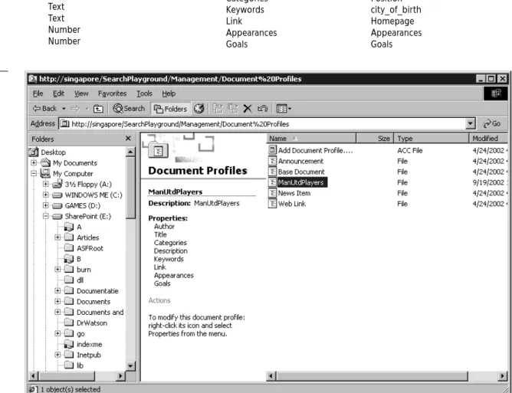
Task: Click the Web Link profile icon
Action: 272,204
